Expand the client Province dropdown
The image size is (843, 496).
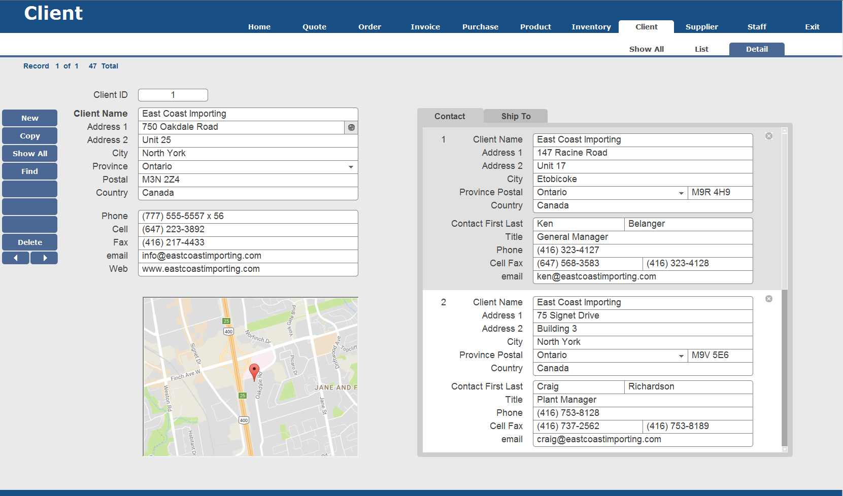(x=351, y=167)
